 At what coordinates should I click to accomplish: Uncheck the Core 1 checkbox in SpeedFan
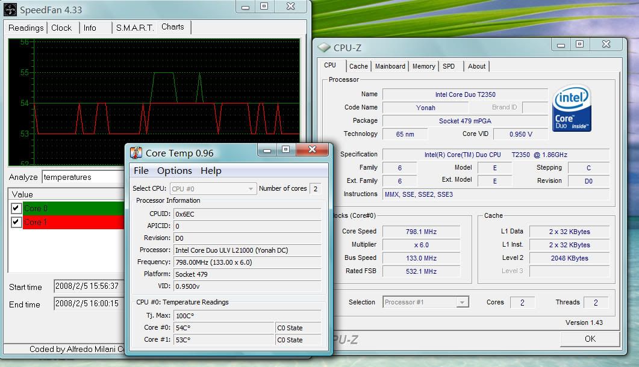16,222
